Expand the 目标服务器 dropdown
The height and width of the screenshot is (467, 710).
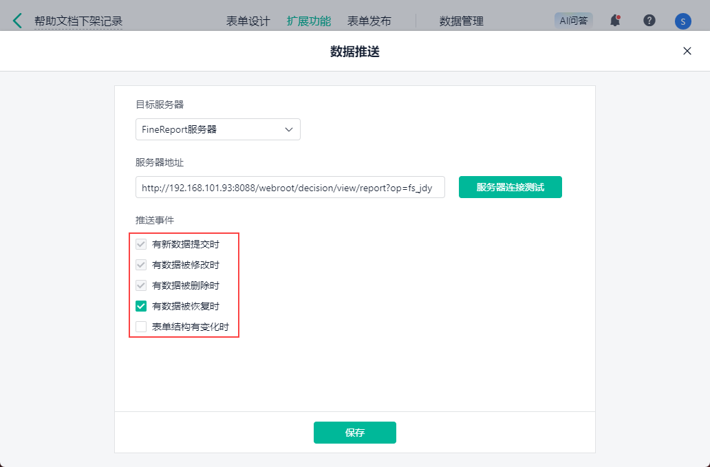(x=217, y=129)
